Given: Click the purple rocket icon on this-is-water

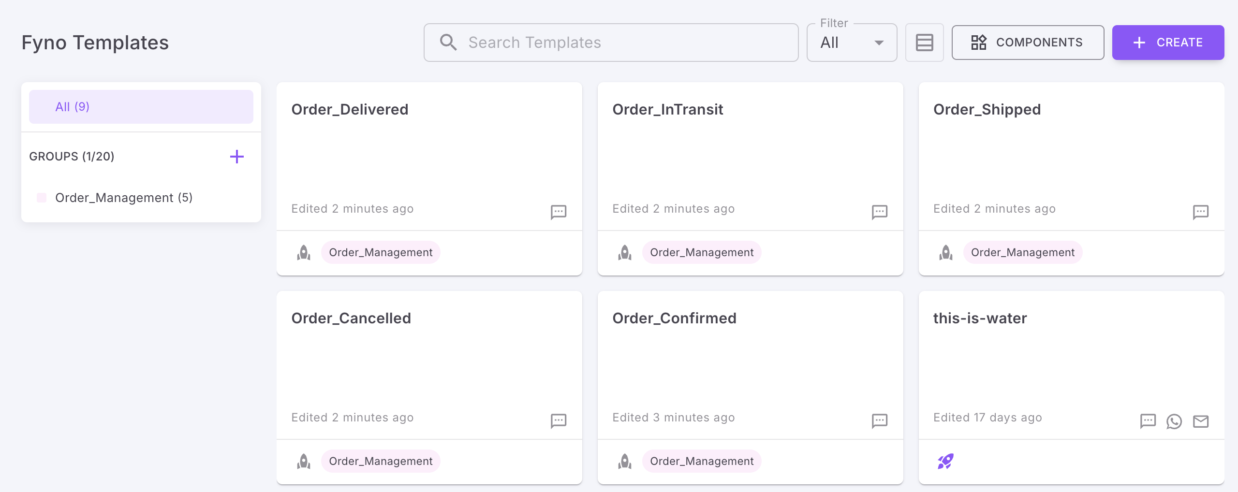Looking at the screenshot, I should (x=945, y=462).
